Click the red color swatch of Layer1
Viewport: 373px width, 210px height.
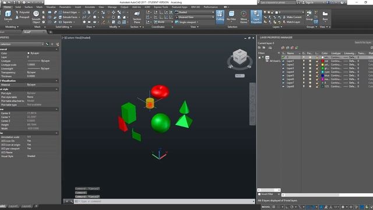322,61
